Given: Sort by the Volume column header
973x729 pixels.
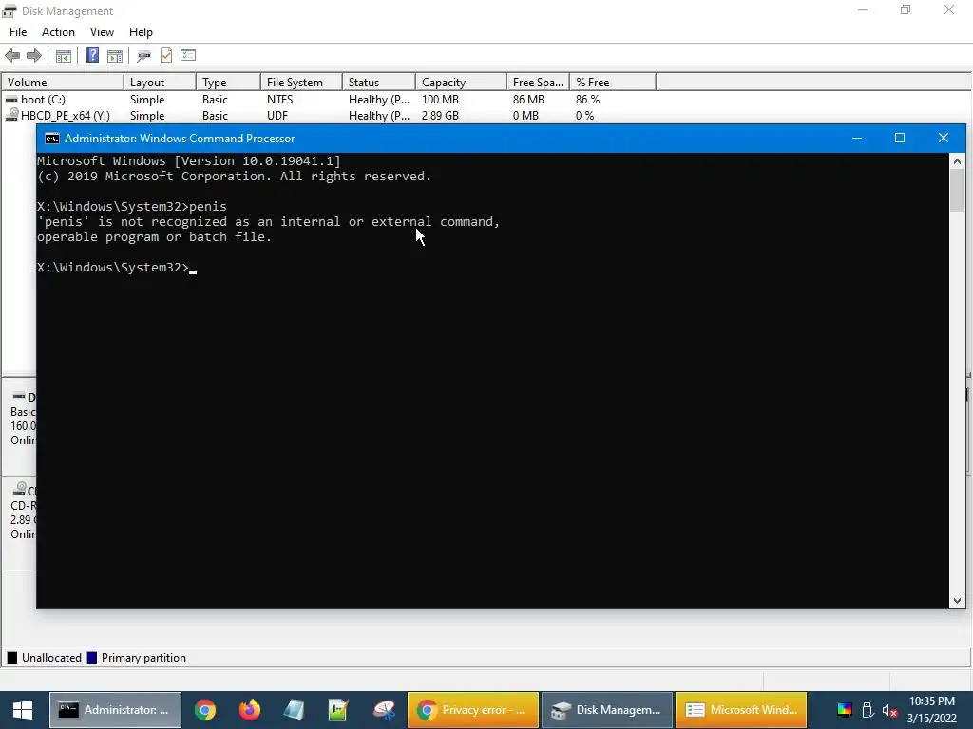Looking at the screenshot, I should click(62, 82).
